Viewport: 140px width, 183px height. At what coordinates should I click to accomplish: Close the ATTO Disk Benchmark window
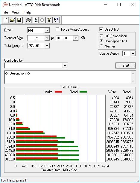coord(133,5)
